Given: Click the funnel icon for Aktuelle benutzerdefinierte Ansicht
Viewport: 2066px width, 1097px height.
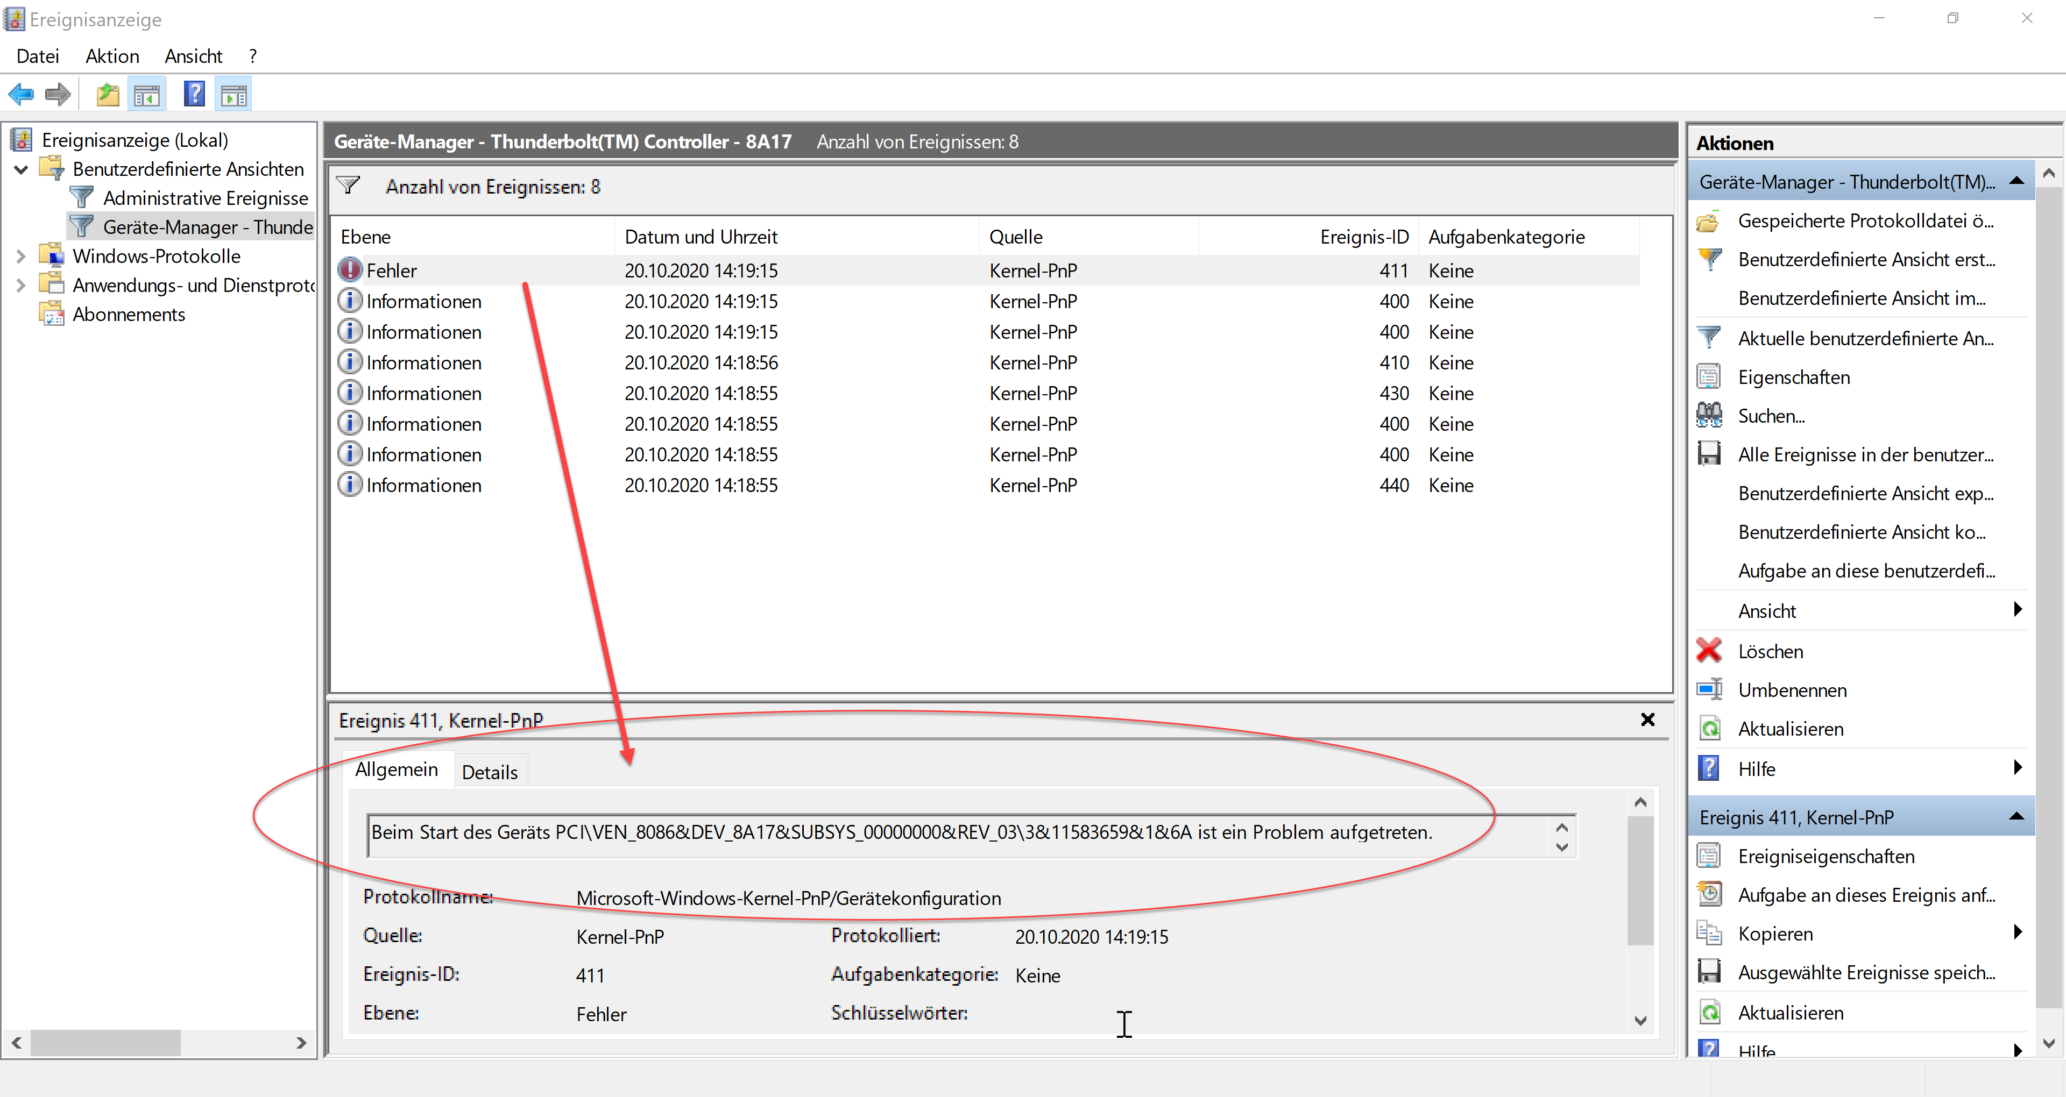Looking at the screenshot, I should tap(1709, 338).
